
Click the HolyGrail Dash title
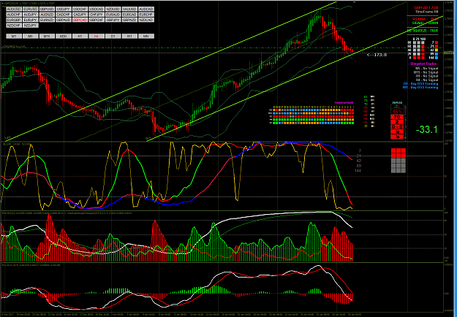pyautogui.click(x=344, y=103)
